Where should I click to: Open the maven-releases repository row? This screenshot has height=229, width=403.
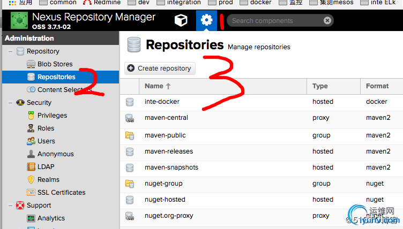click(x=262, y=151)
